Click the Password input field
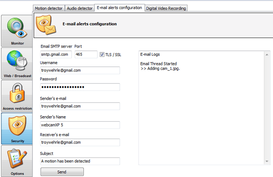 80,87
